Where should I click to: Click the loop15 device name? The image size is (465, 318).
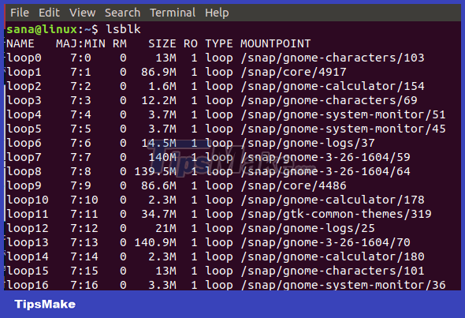point(28,271)
